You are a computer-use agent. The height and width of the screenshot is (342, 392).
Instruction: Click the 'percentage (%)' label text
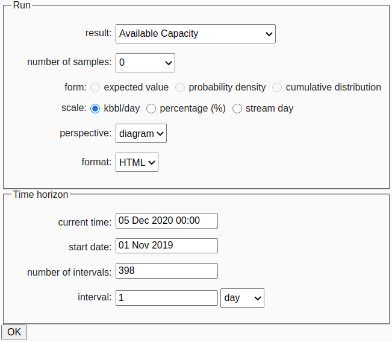click(x=192, y=109)
